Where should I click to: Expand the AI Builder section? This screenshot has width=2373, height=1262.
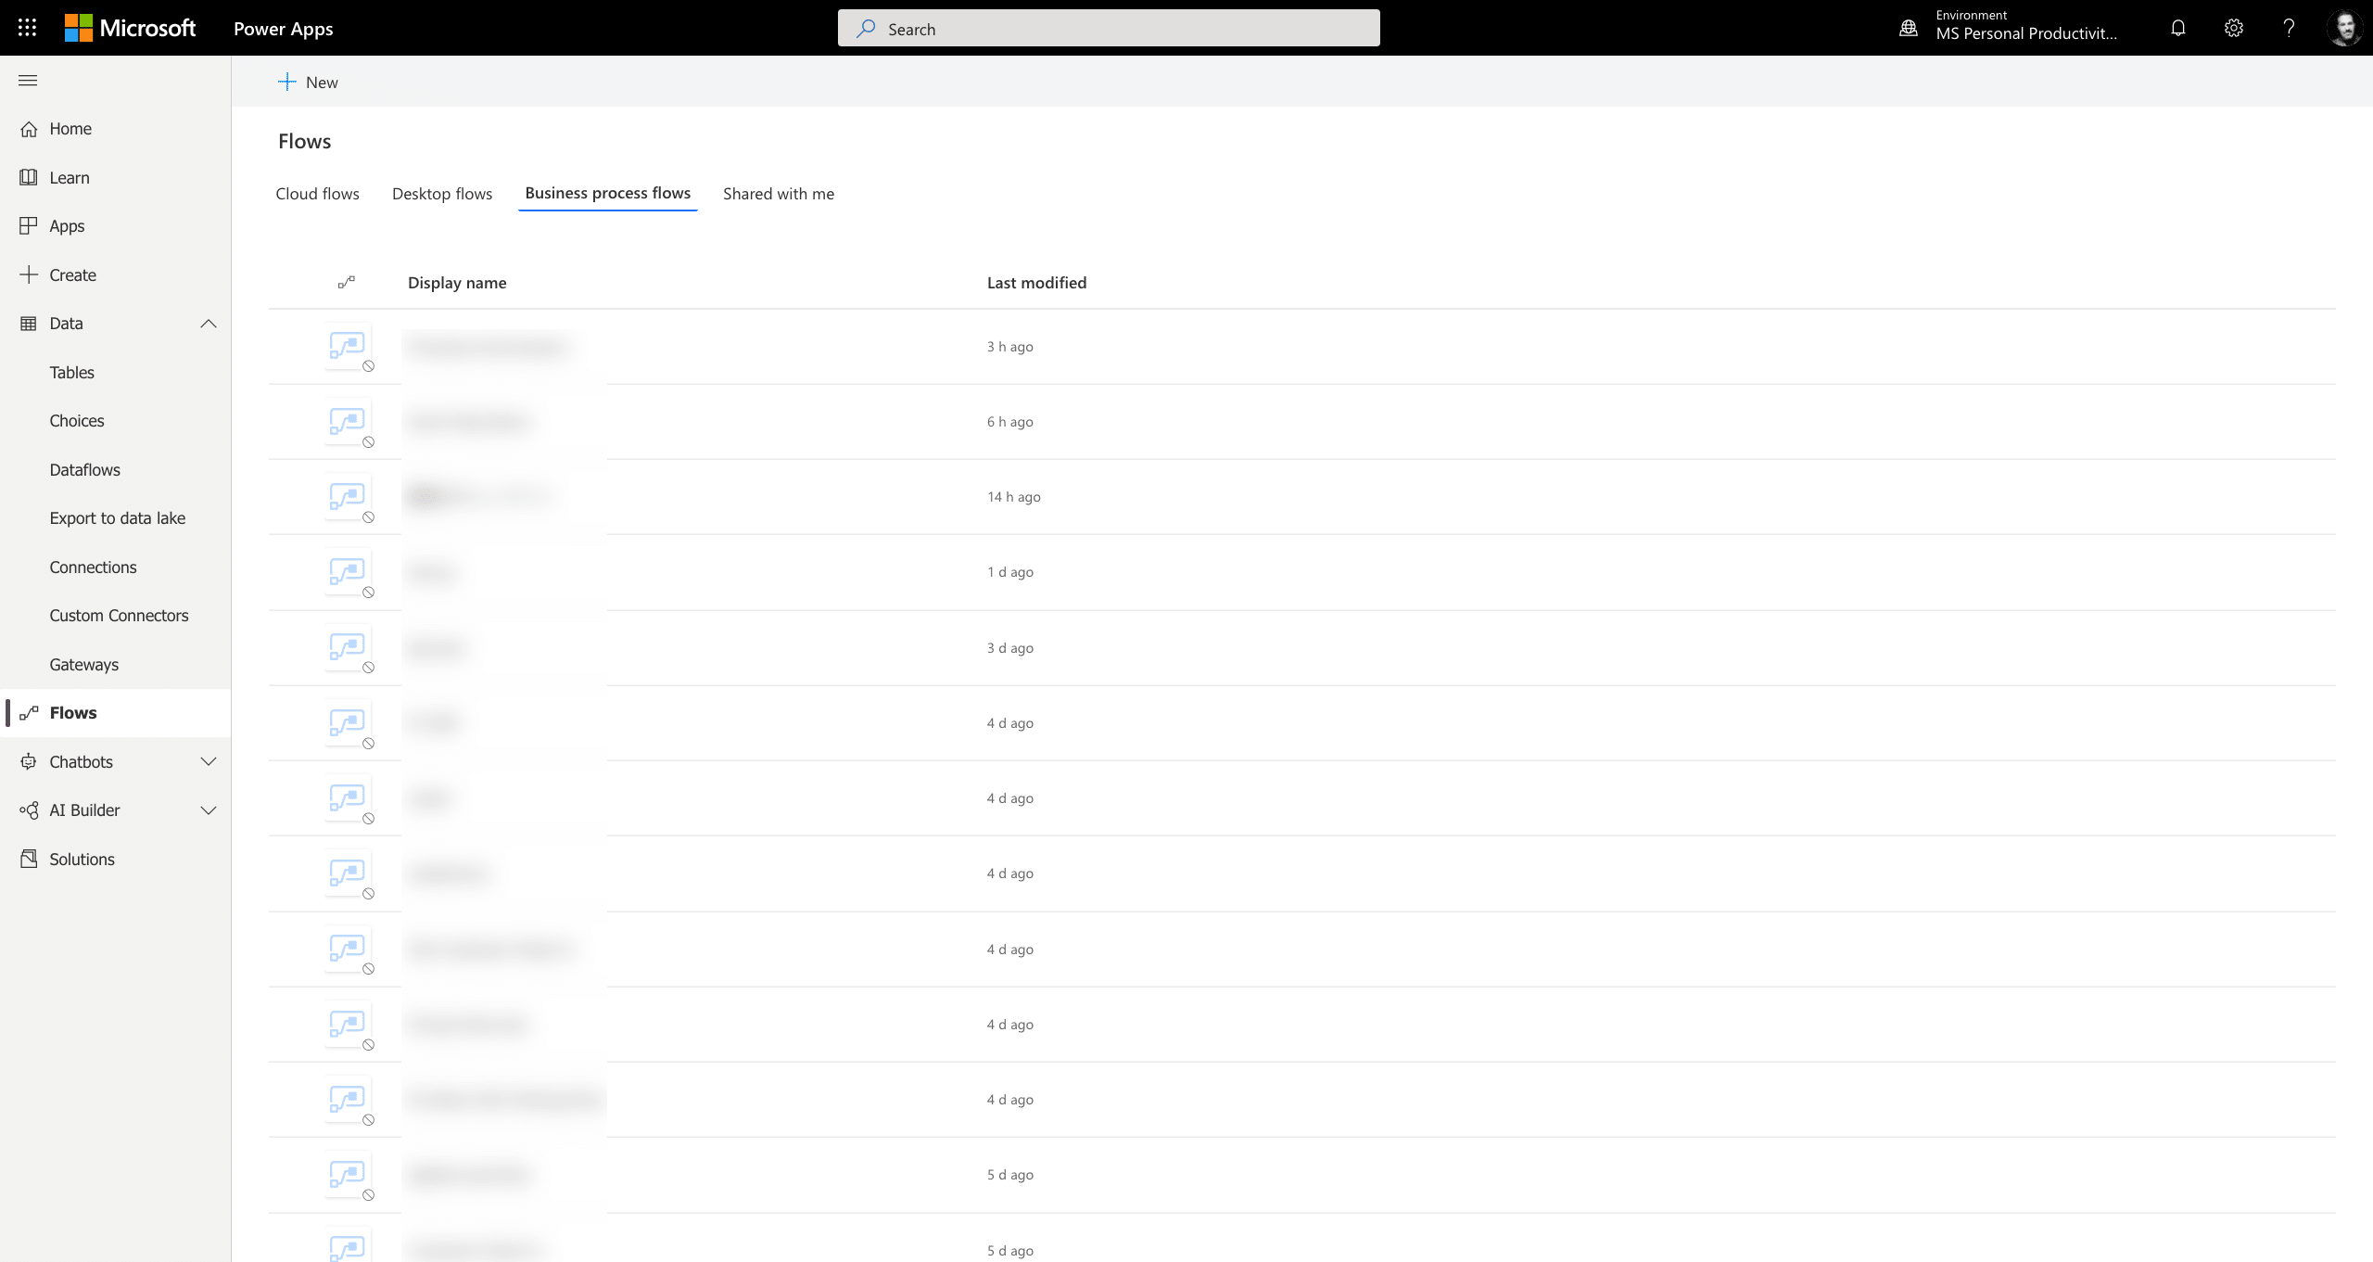pos(209,809)
